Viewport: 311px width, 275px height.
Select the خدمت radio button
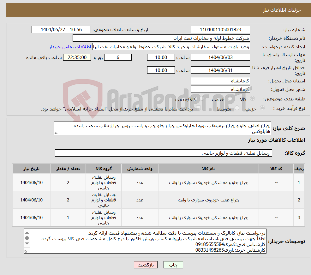click(x=230, y=99)
